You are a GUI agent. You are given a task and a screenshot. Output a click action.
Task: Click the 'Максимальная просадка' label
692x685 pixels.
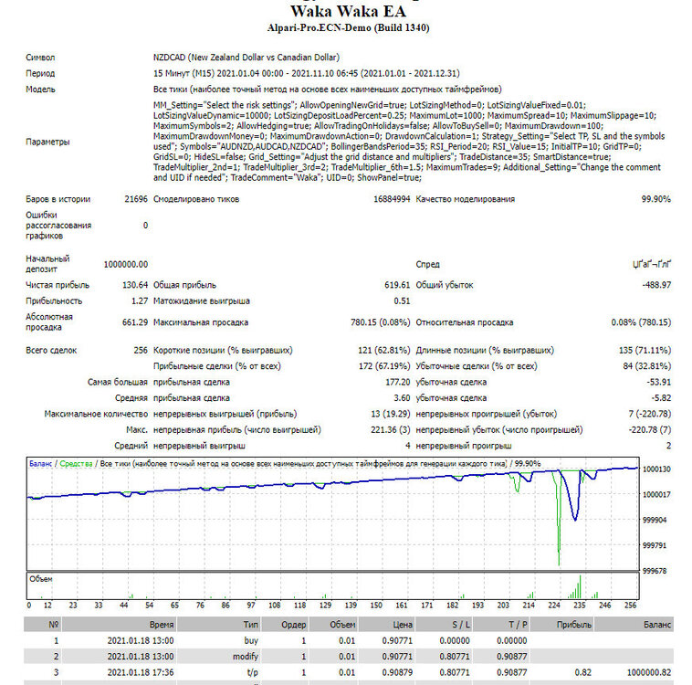(200, 322)
